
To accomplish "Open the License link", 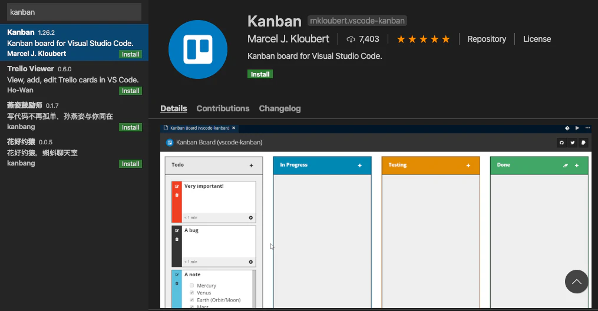I will tap(537, 39).
